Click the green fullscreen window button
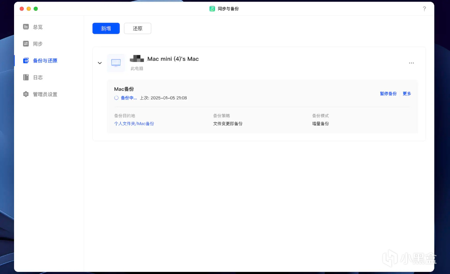Screen dimensions: 450x274 coord(36,9)
